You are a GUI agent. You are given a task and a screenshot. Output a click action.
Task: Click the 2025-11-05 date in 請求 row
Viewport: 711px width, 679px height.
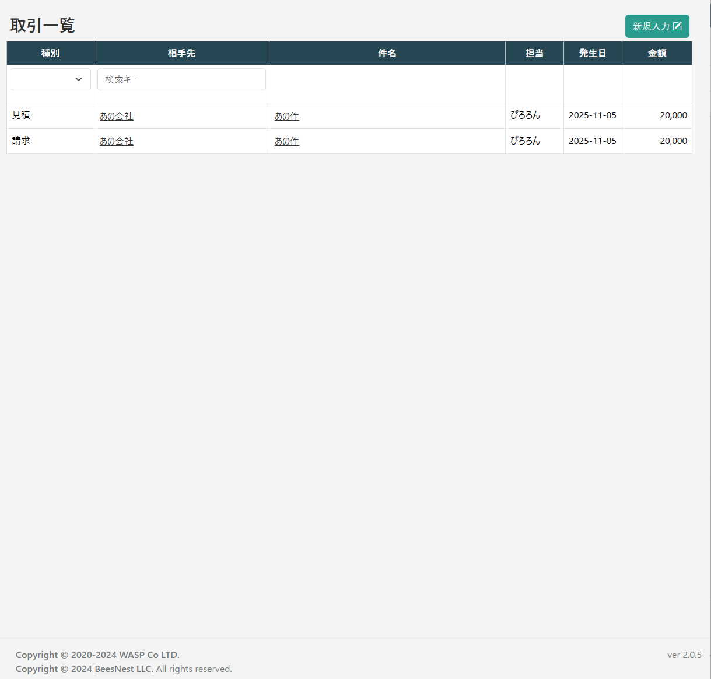click(x=592, y=141)
